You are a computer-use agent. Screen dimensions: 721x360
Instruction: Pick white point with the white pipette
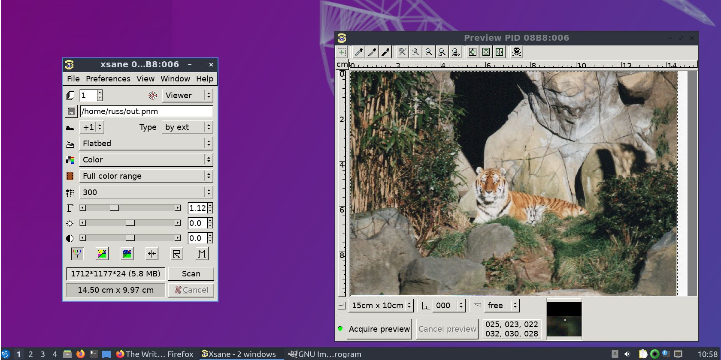point(359,52)
